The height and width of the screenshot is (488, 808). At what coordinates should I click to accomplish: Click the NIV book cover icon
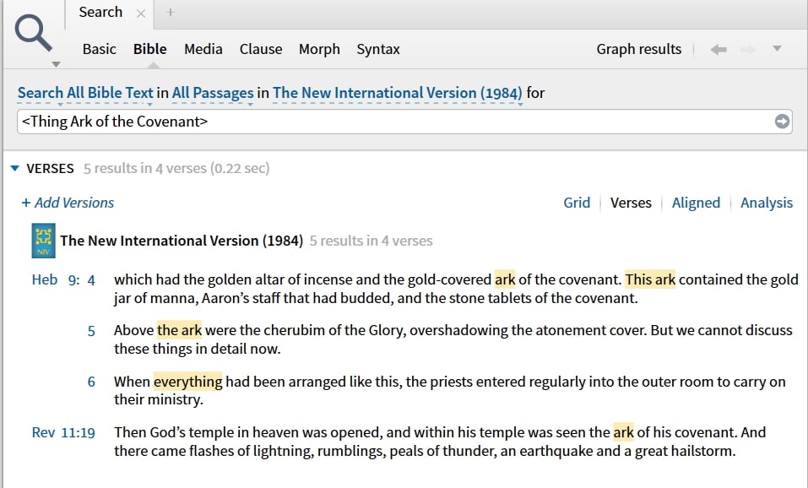43,240
